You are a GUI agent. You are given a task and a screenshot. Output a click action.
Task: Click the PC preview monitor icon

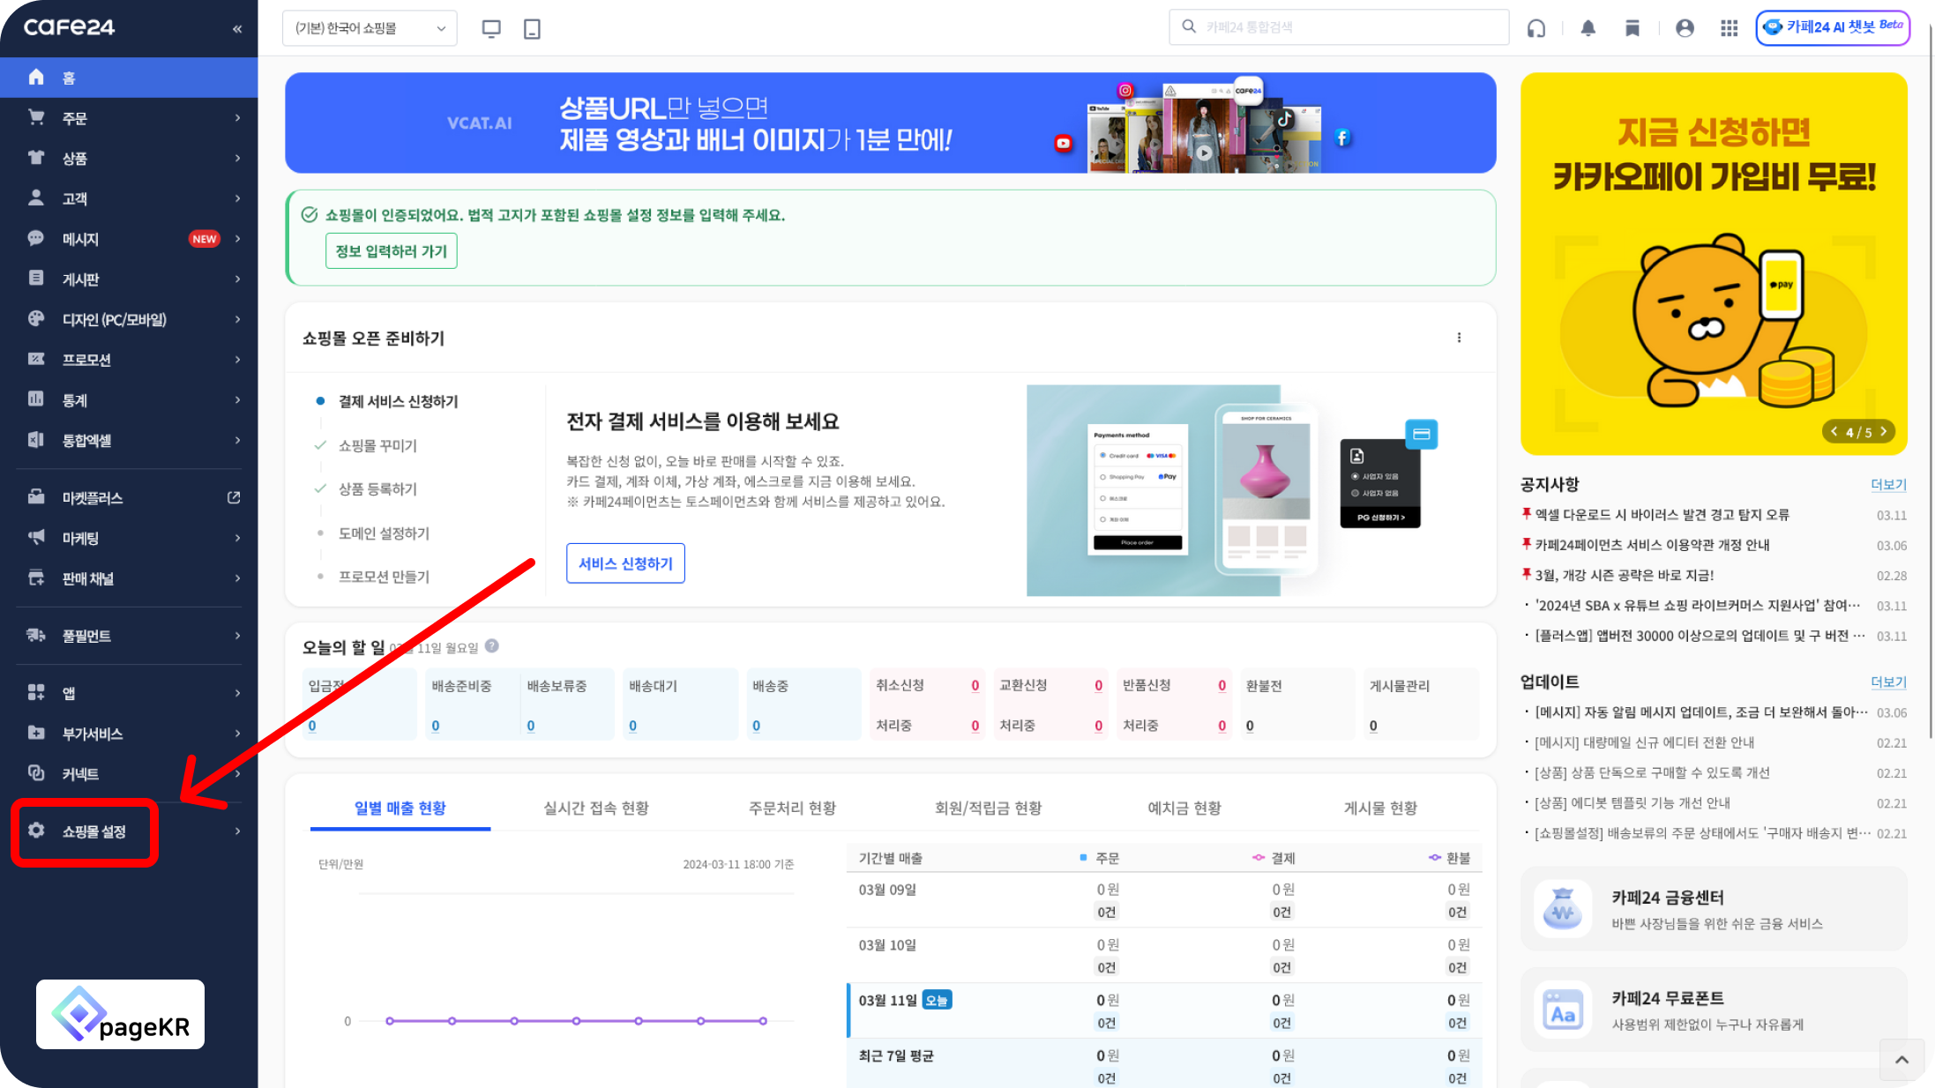(x=491, y=28)
